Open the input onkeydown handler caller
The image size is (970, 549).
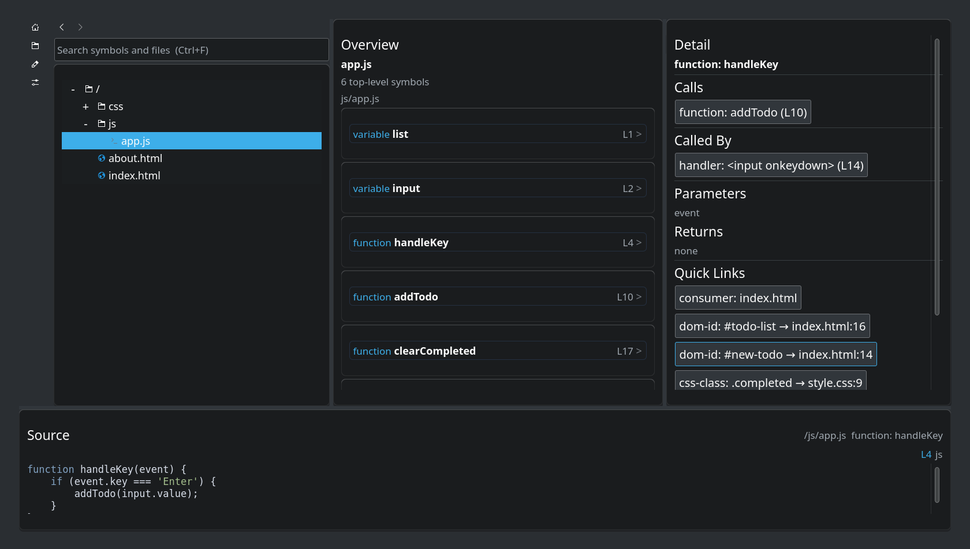click(x=771, y=165)
